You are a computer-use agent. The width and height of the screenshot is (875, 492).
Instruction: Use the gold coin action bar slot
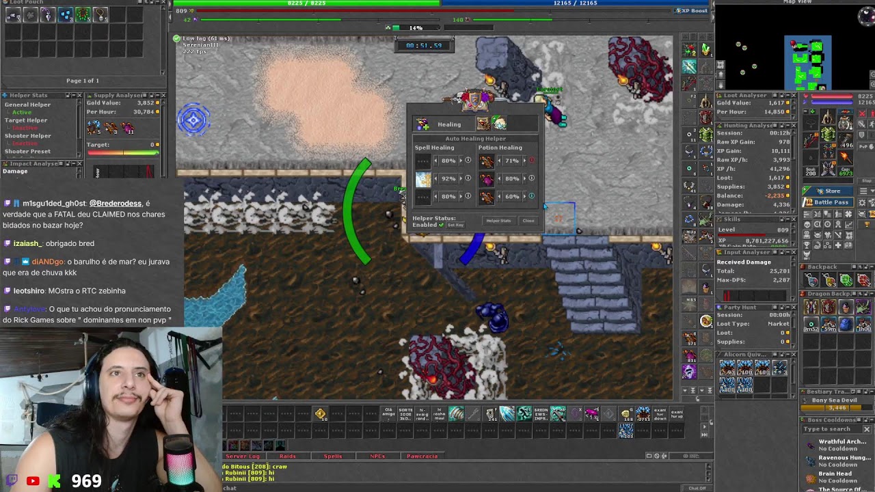(320, 413)
